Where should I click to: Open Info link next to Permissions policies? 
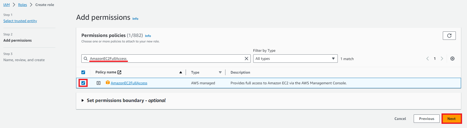148,36
